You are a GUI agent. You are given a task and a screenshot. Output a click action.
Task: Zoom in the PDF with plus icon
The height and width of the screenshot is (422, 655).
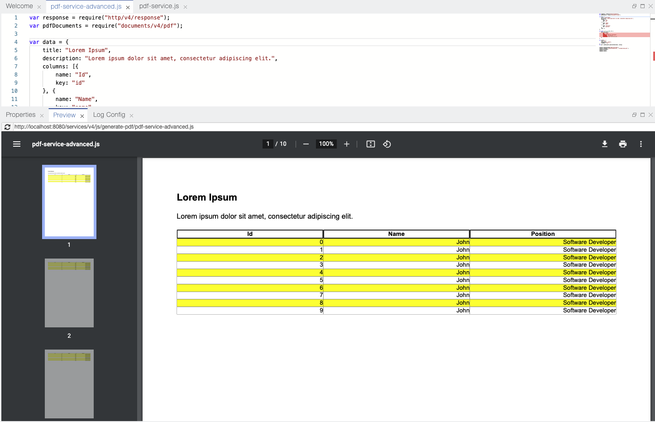tap(347, 144)
